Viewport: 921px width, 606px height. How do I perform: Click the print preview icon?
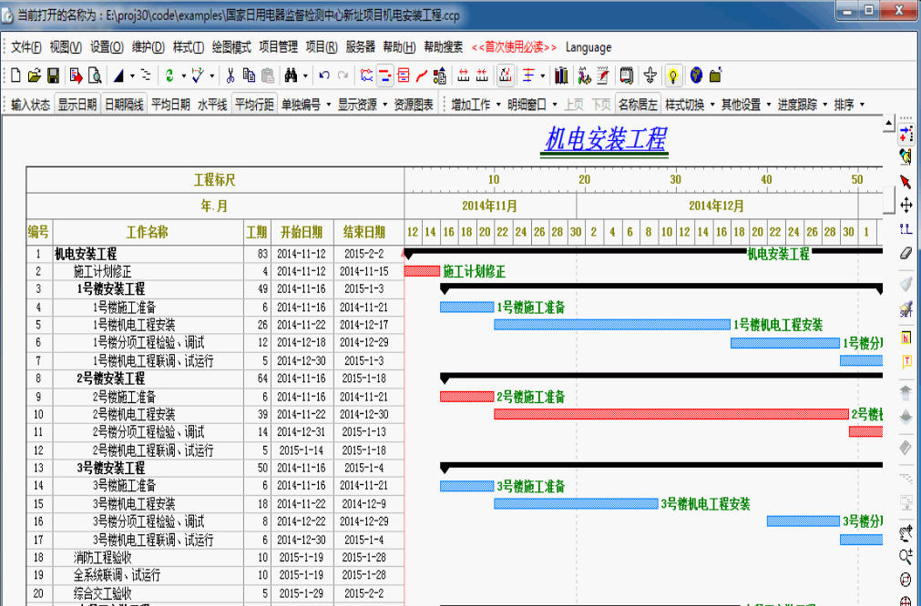[x=97, y=76]
